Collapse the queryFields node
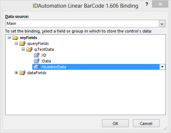171x133 pixels. click(x=16, y=43)
